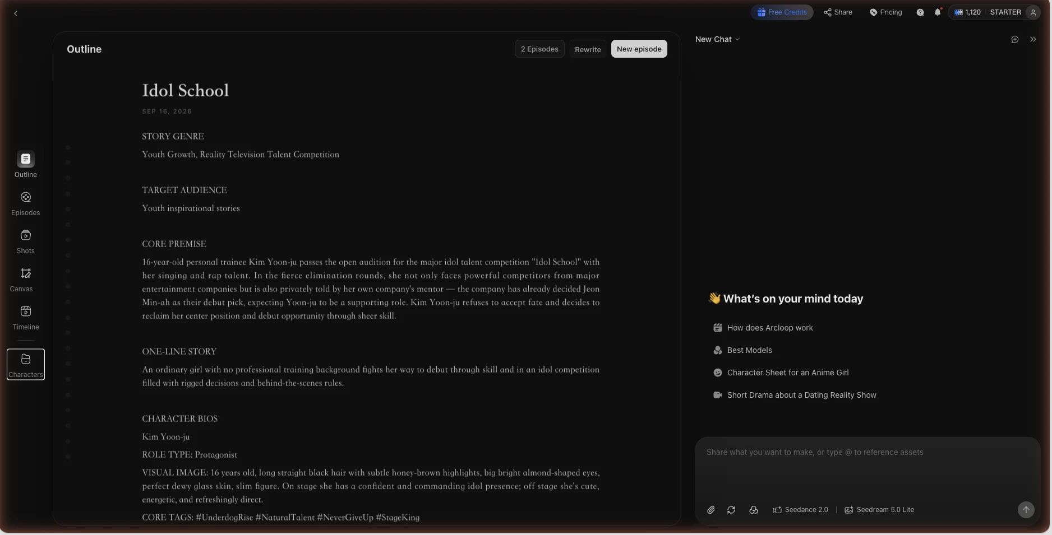Screen dimensions: 1052x535
Task: Click the CORE PREMISE heading
Action: [174, 244]
